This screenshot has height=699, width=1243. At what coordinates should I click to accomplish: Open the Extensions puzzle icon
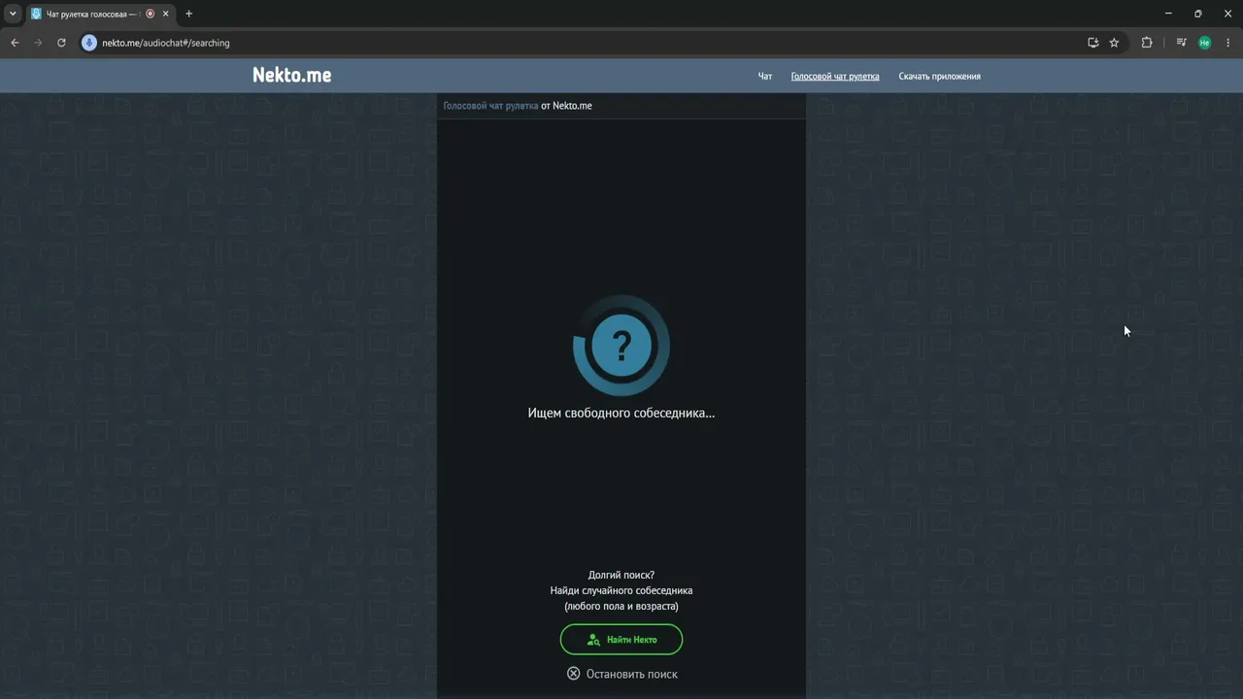pyautogui.click(x=1147, y=43)
